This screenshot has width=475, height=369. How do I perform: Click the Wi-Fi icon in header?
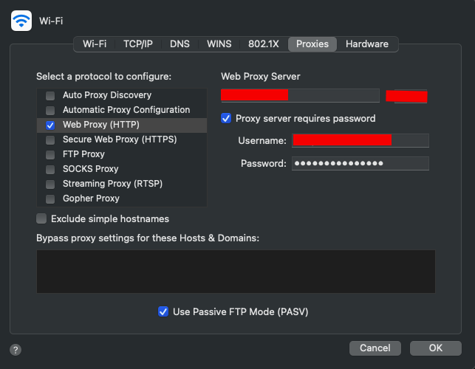(21, 21)
